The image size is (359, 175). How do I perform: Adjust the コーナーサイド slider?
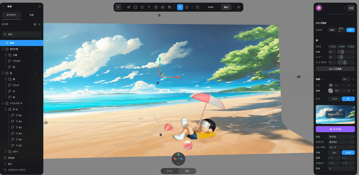346,63
